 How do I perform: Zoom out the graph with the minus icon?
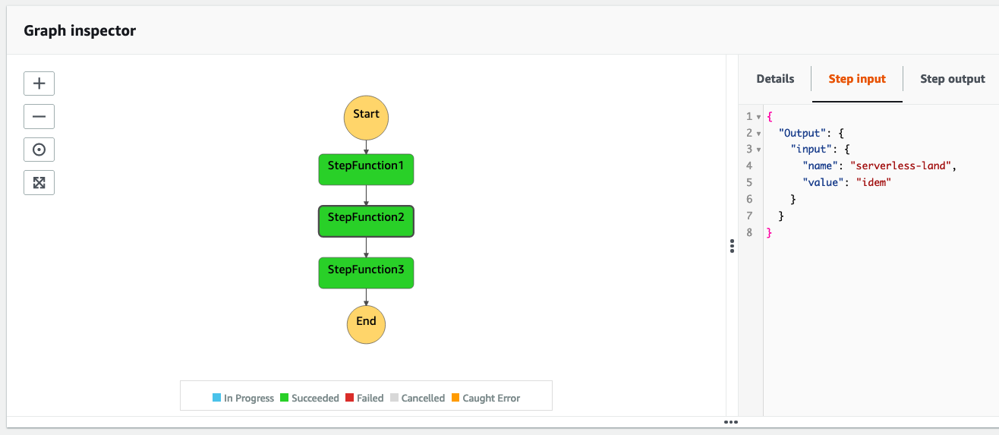[39, 117]
